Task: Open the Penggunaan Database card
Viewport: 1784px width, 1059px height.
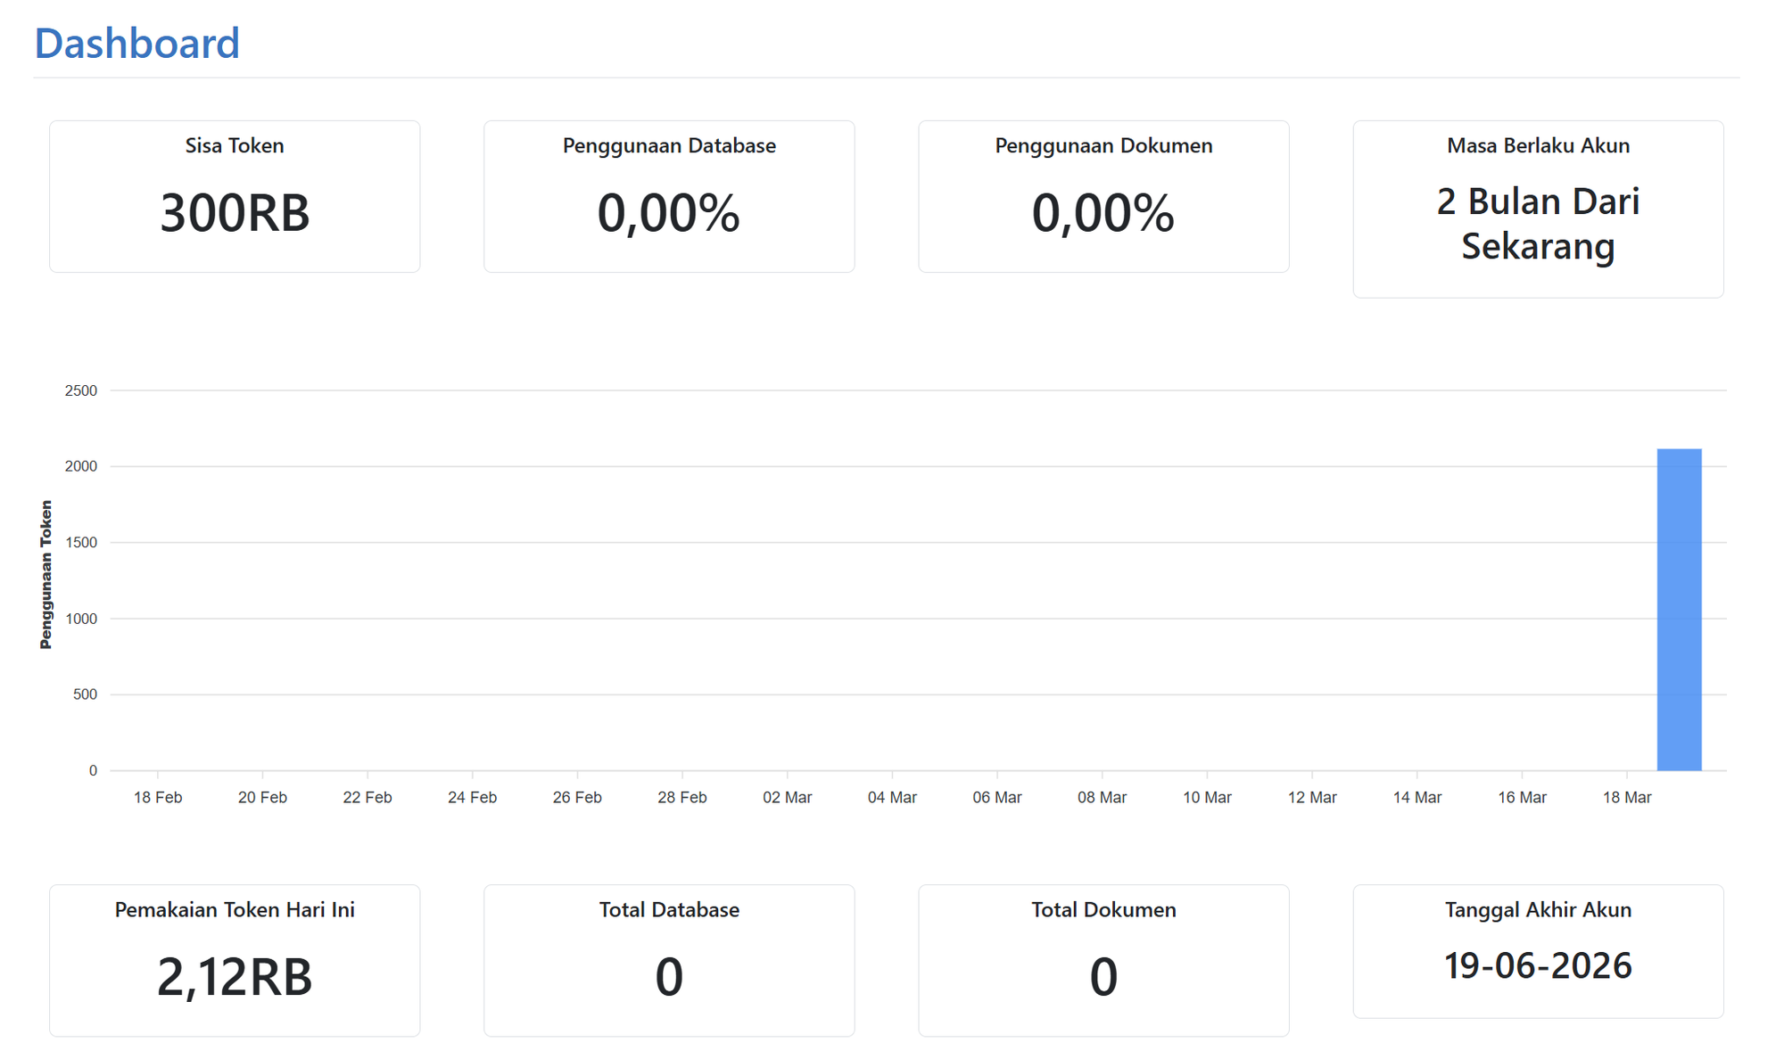Action: 668,195
